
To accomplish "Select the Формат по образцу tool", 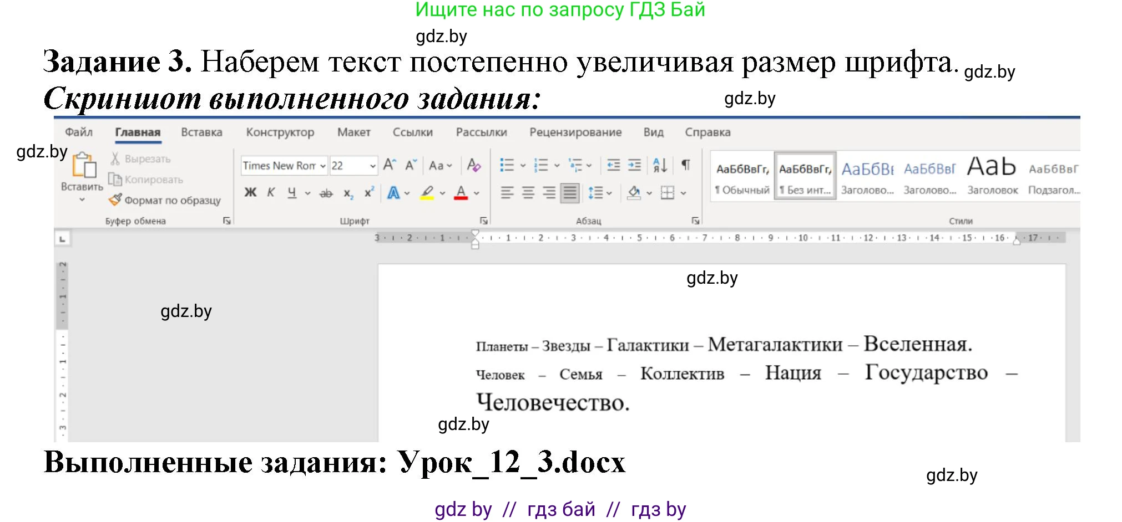I will [166, 201].
